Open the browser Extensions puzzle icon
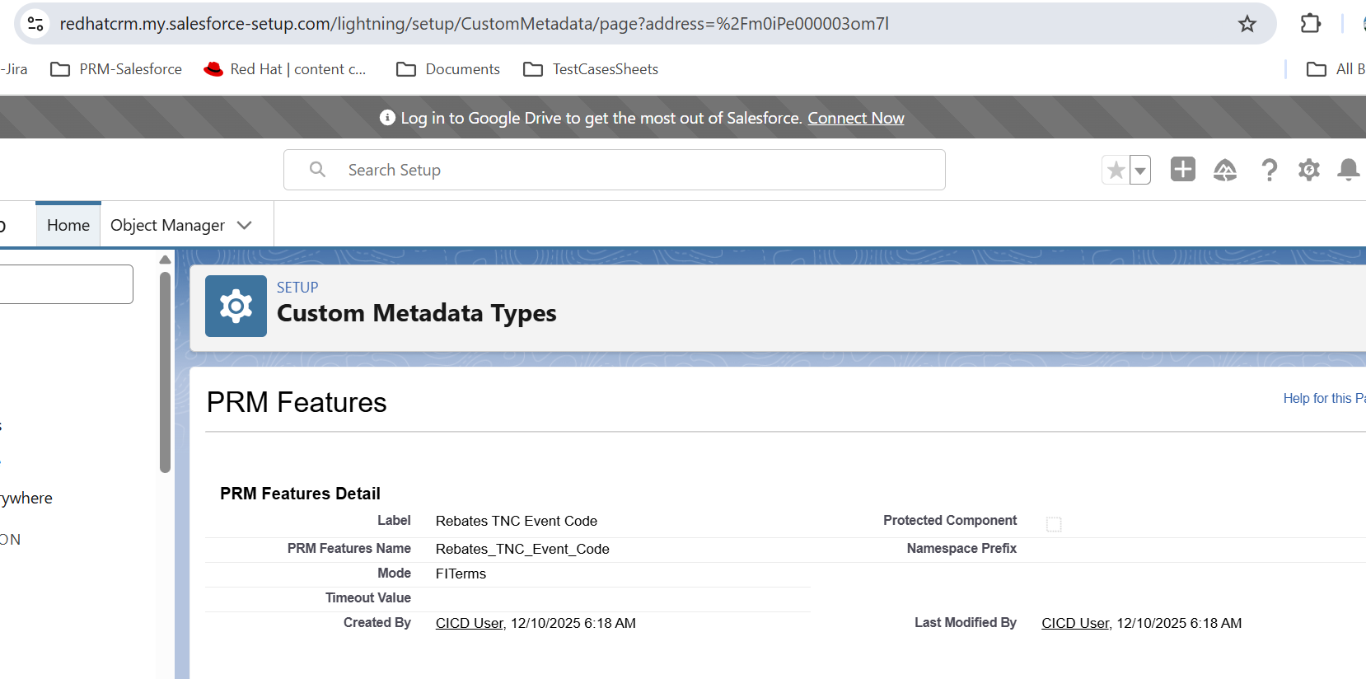1366x679 pixels. [x=1310, y=24]
